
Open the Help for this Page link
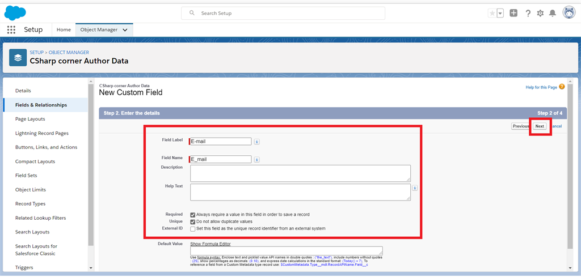[541, 87]
